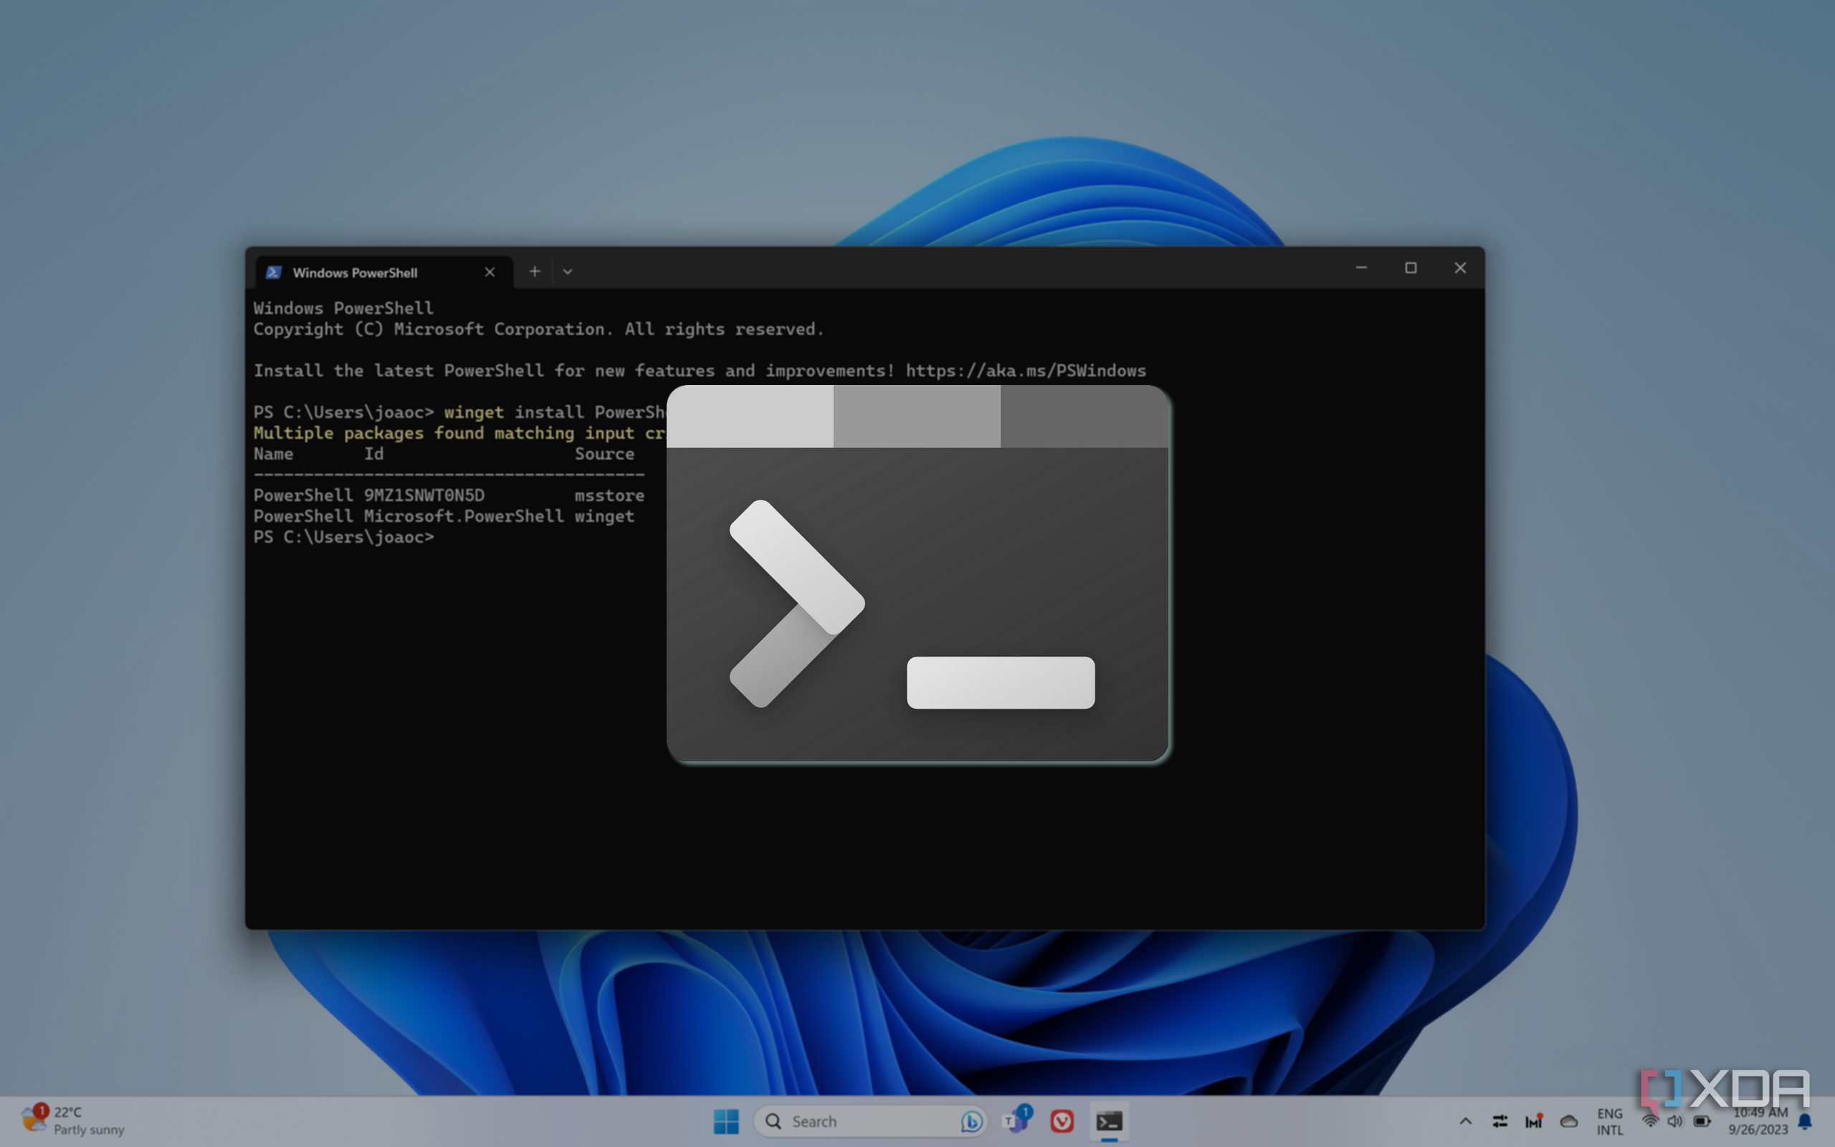Click the Terminal icon on the taskbar
Image resolution: width=1835 pixels, height=1147 pixels.
[1110, 1121]
